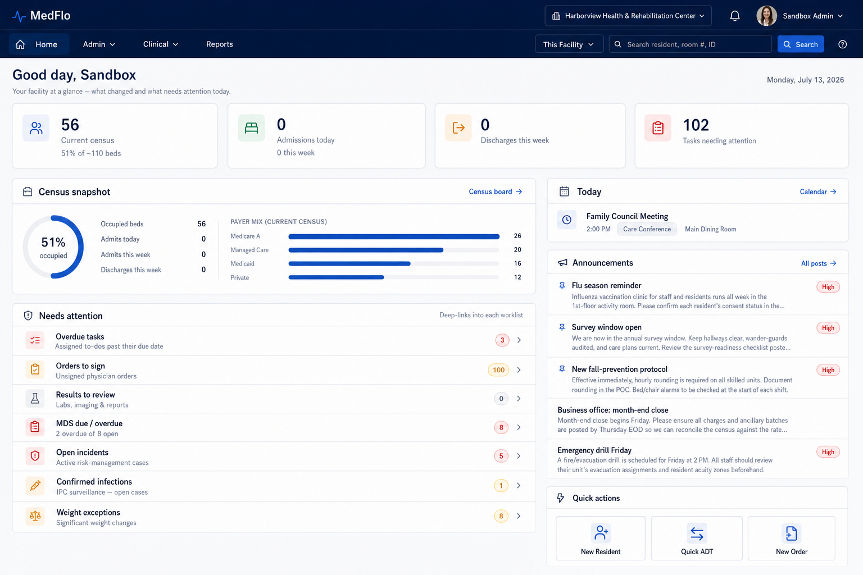This screenshot has width=863, height=575.
Task: Click the Sandbox Admin avatar photo
Action: 766,16
